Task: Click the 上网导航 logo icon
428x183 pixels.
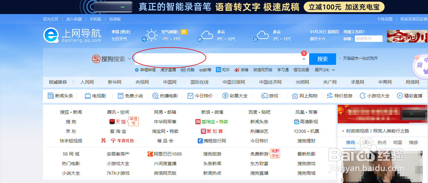Action: [51, 35]
